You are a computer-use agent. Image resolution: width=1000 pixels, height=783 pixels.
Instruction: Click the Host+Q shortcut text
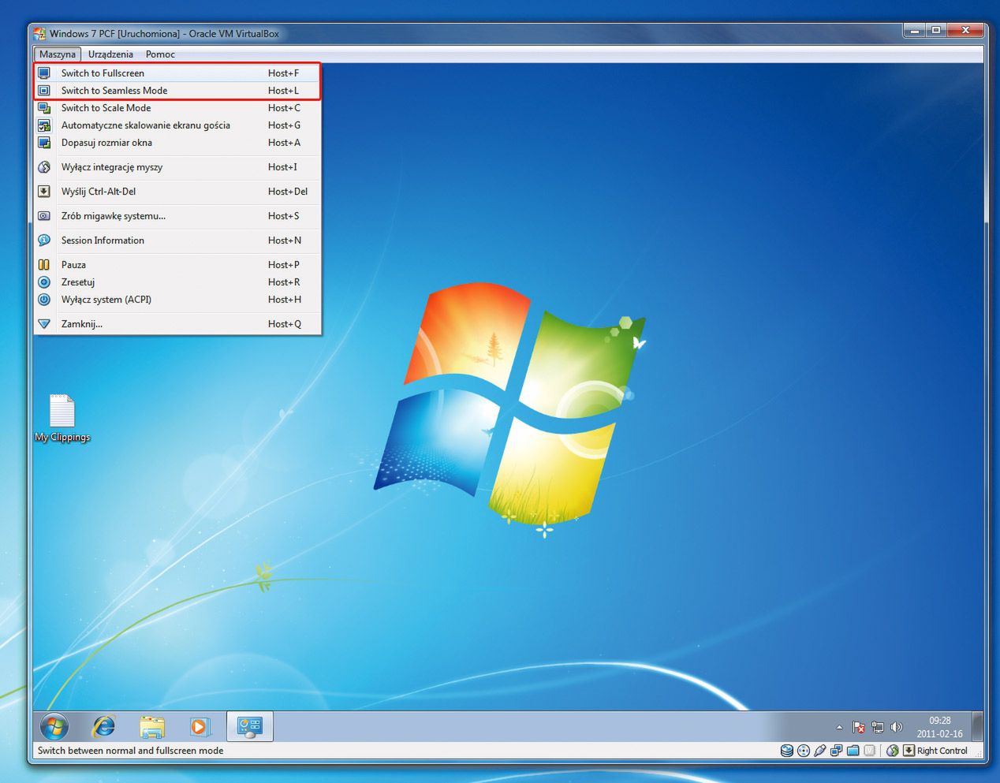tap(285, 324)
